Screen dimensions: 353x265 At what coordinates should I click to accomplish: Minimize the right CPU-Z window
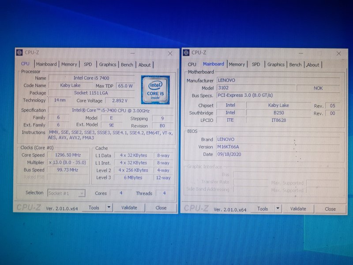tap(301, 53)
